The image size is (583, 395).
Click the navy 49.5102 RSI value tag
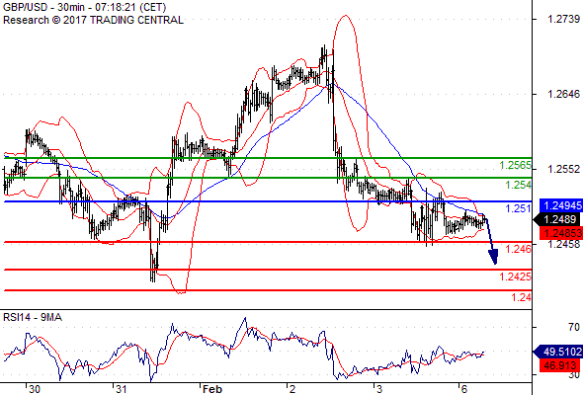tap(557, 352)
